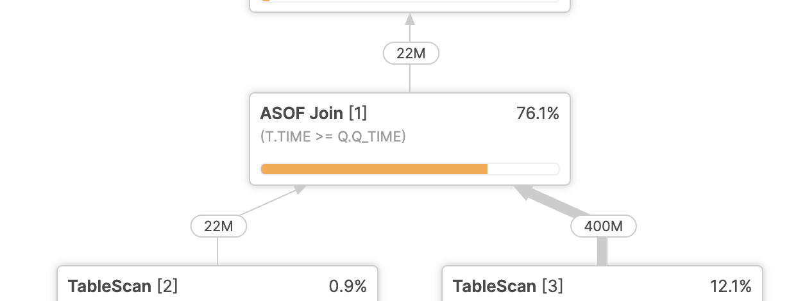The image size is (789, 301).
Task: Click the unfilled end of ASOF Join bar
Action: point(523,169)
